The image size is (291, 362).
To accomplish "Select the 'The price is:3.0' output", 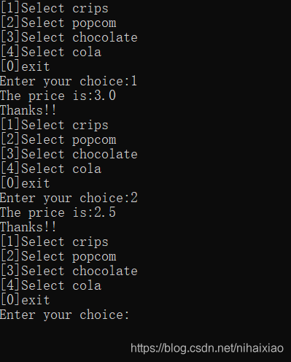I will click(x=58, y=96).
